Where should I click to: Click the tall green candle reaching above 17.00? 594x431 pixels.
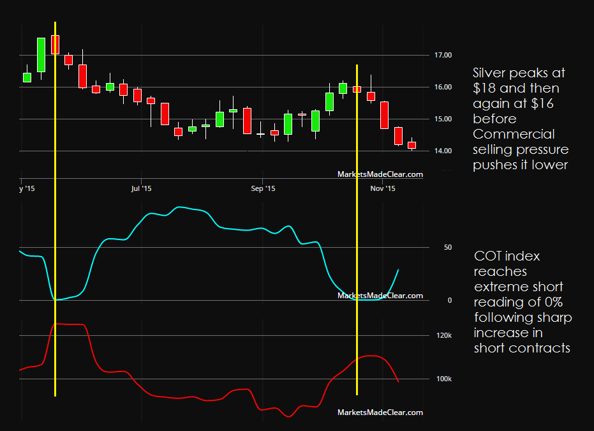coord(41,55)
